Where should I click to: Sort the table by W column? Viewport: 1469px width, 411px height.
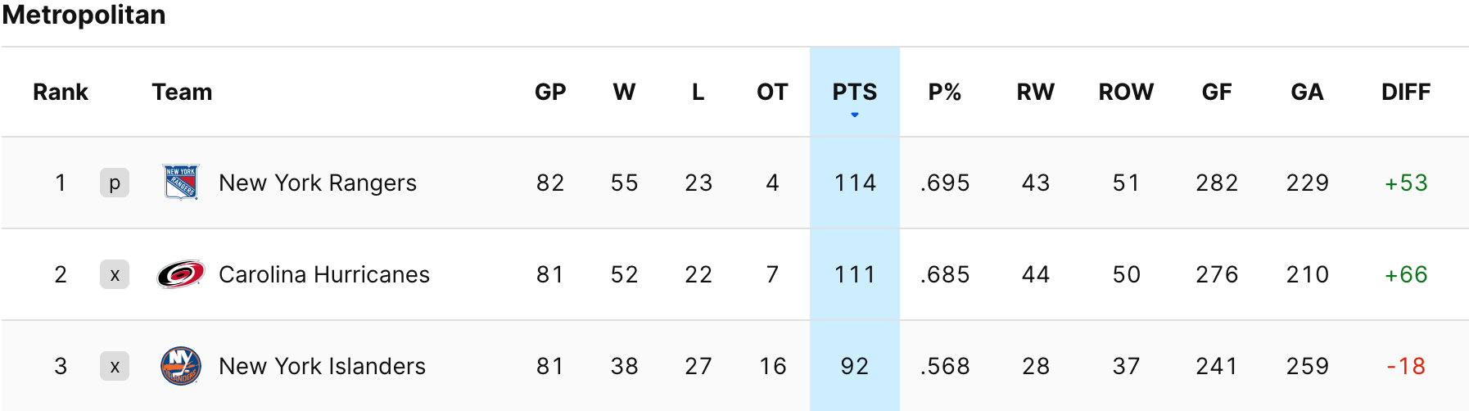[624, 92]
